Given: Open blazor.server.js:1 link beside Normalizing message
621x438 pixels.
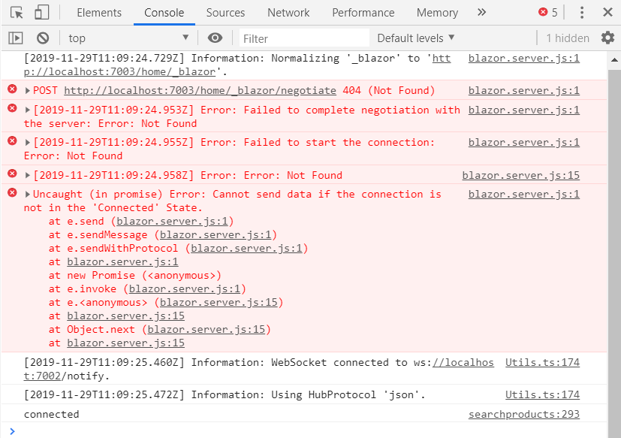Looking at the screenshot, I should coord(524,59).
